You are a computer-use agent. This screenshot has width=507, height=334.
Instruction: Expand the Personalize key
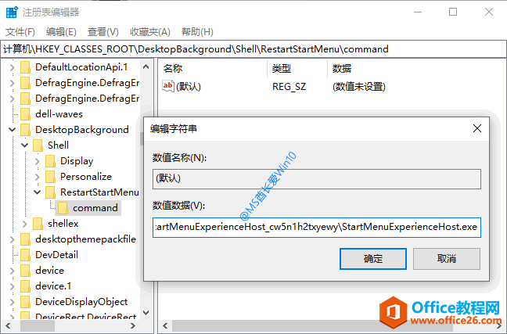(x=38, y=177)
